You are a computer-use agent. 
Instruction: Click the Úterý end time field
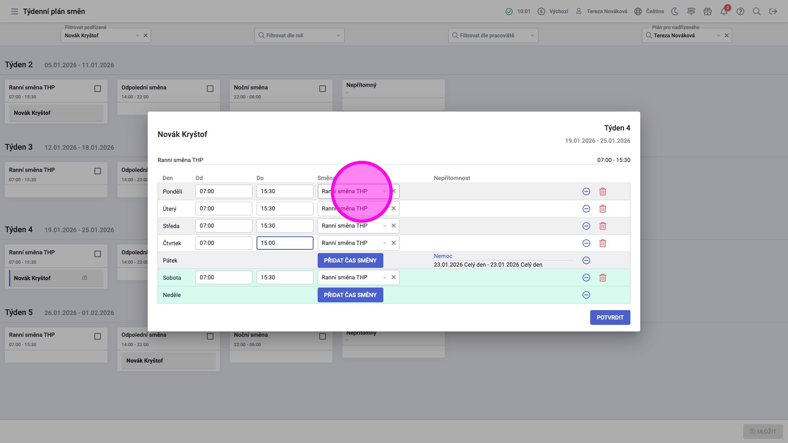coord(284,209)
